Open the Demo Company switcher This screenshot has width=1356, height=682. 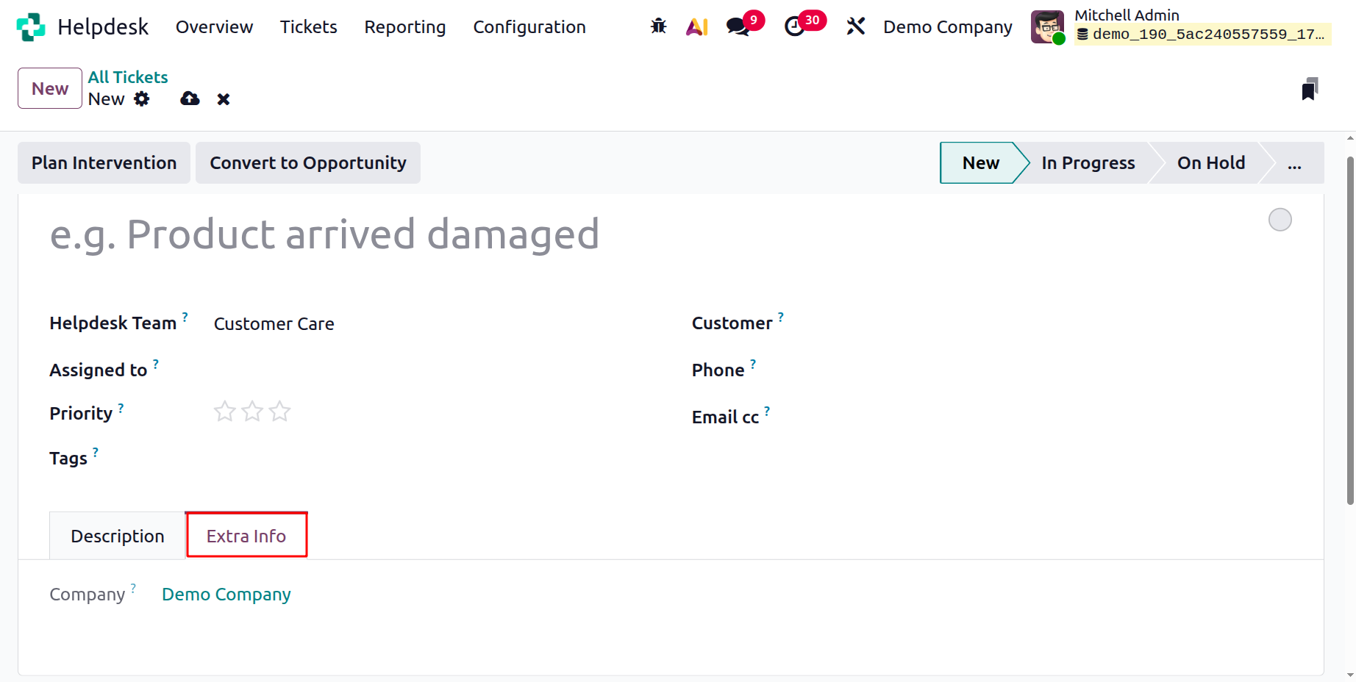(x=948, y=27)
